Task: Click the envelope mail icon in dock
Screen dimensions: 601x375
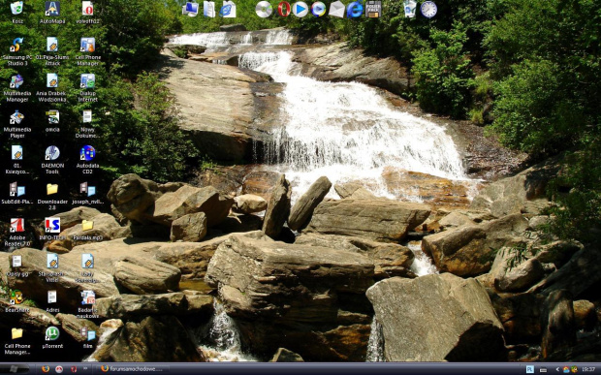Action: pyautogui.click(x=336, y=9)
